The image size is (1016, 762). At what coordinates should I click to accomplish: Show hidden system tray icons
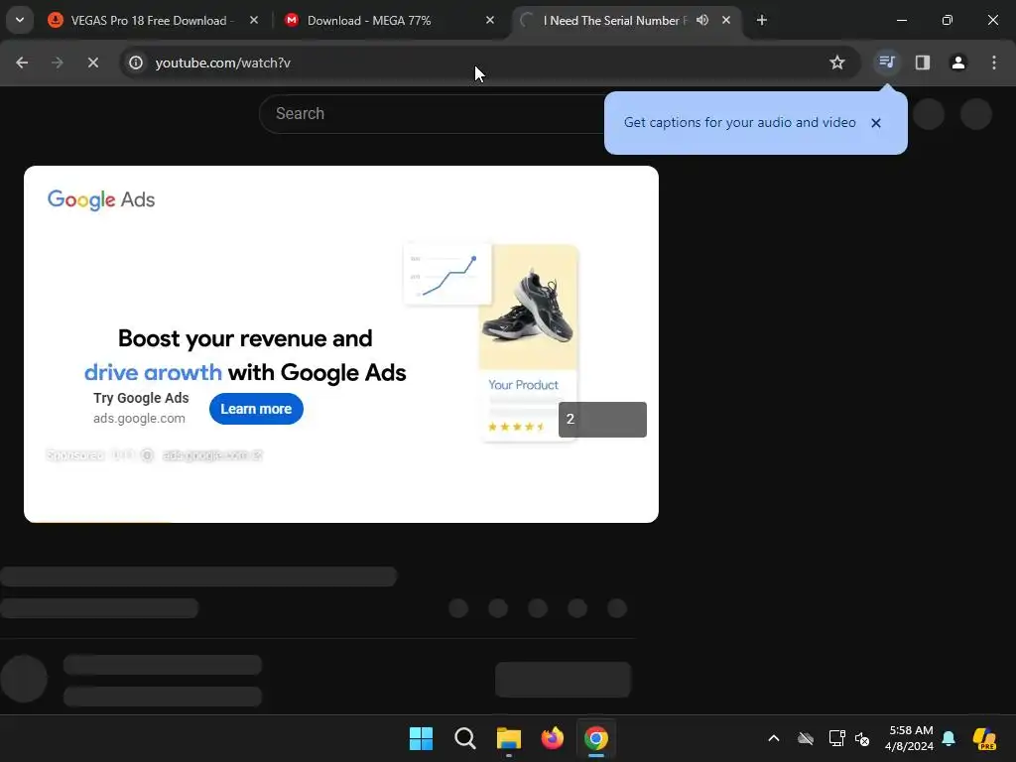point(774,738)
